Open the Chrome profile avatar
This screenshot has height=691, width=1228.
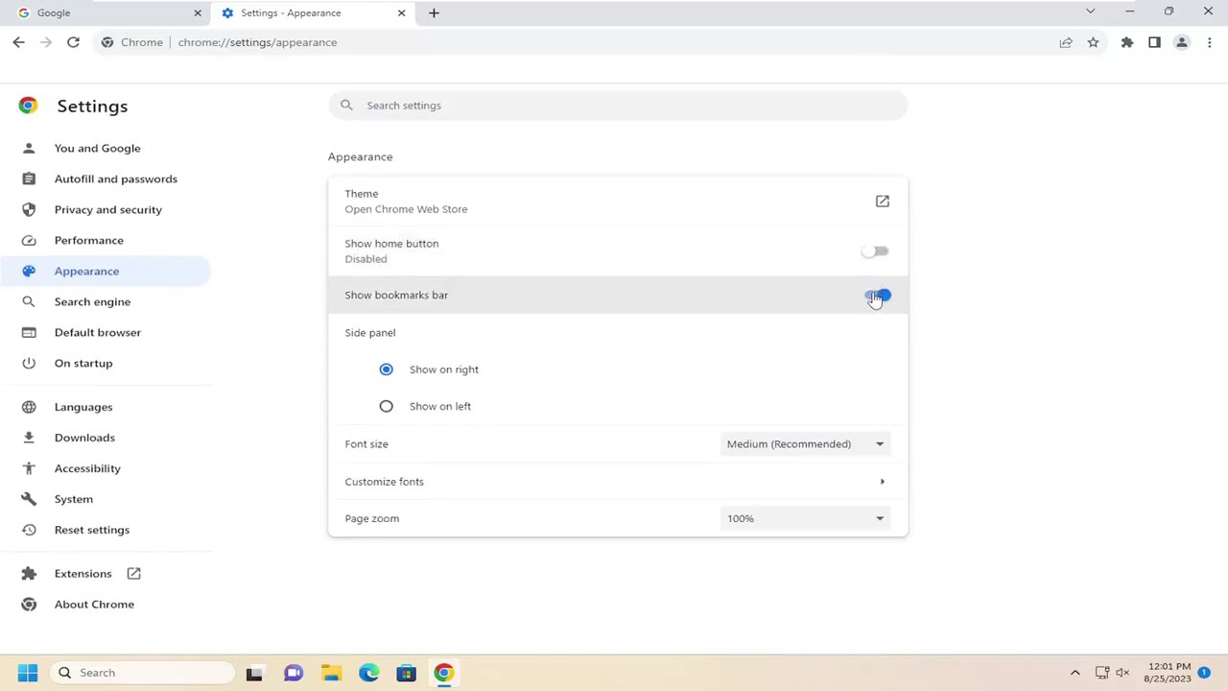1182,42
